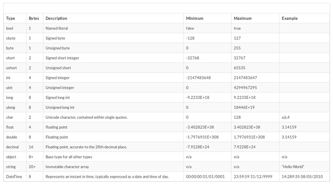Viewport: 333px width, 185px height.
Task: Click the "Signed short integer" description
Action: 62,58
